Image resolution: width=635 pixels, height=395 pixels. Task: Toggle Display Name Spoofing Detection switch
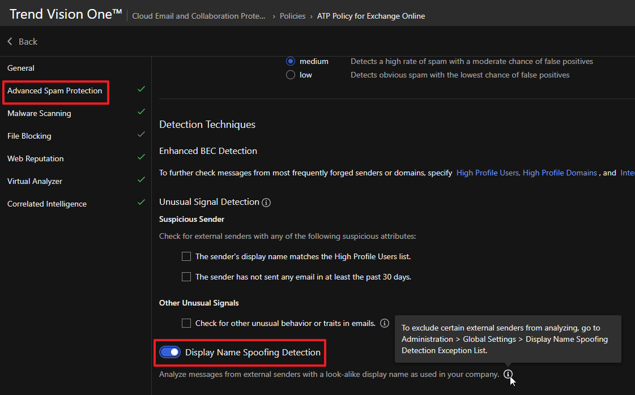coord(169,353)
